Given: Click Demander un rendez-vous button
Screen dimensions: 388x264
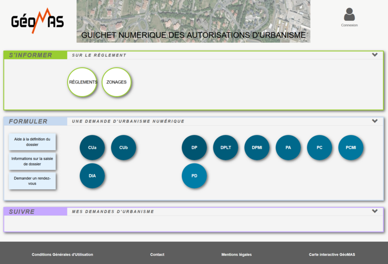Looking at the screenshot, I should pyautogui.click(x=32, y=181).
